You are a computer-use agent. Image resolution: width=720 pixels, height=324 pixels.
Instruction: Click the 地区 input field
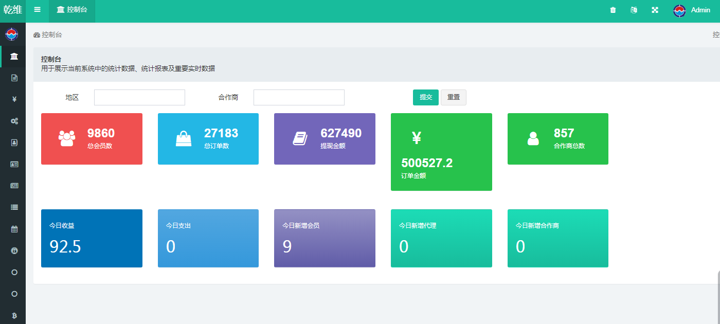pos(139,97)
